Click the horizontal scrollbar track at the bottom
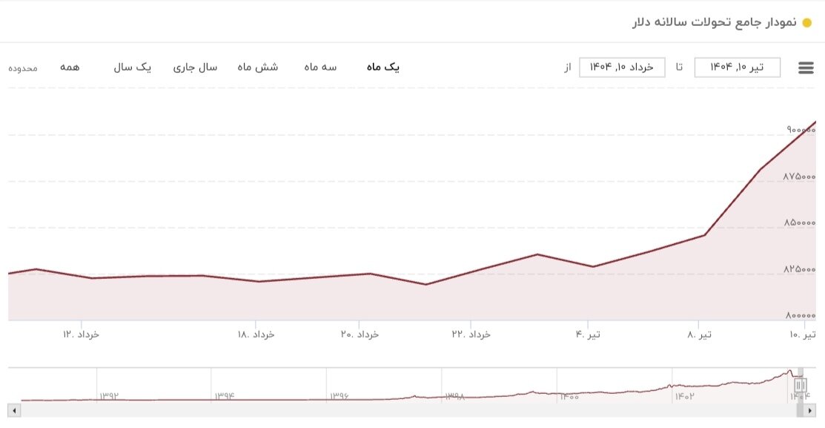825x428 pixels. [x=408, y=409]
